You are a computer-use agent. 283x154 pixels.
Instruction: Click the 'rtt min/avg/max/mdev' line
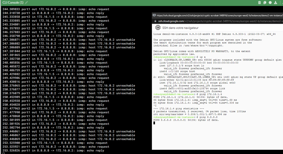(190, 114)
